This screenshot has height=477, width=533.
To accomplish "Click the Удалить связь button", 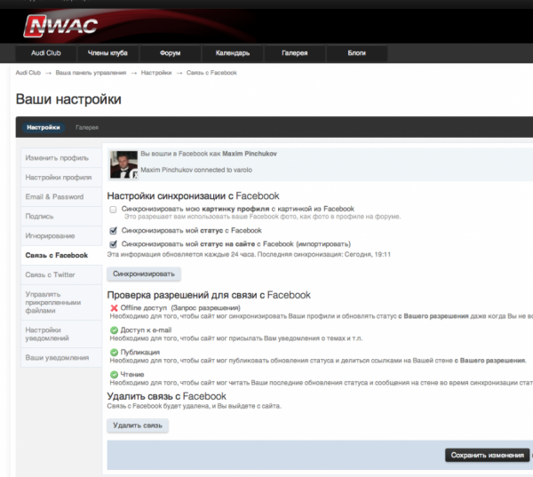I will click(x=138, y=425).
